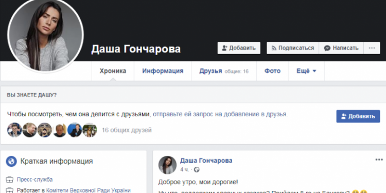
Task: Send a message via 'Написать' button
Action: 341,48
